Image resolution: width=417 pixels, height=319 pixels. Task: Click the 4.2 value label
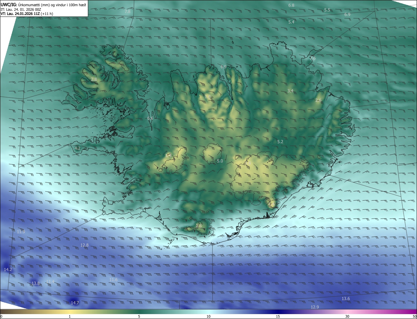point(78,148)
